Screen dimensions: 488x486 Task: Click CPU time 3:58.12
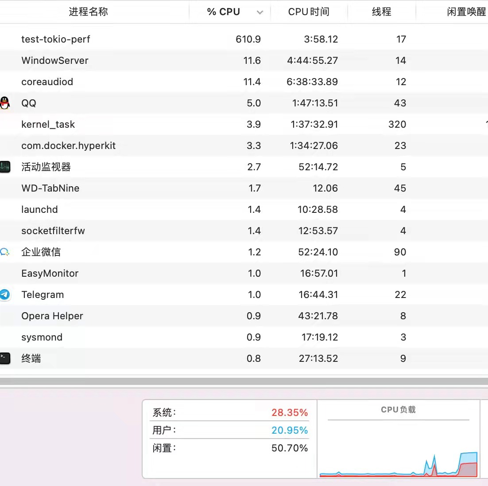321,39
